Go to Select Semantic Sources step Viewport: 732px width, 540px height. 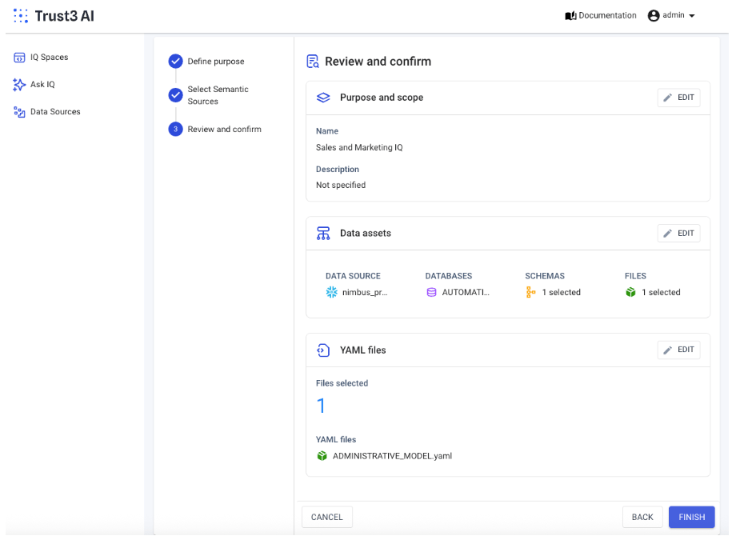[218, 95]
